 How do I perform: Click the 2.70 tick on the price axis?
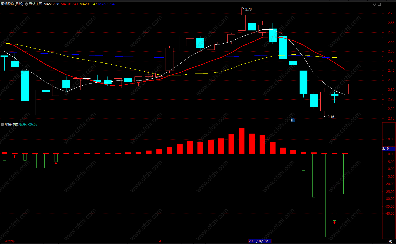click(391, 13)
